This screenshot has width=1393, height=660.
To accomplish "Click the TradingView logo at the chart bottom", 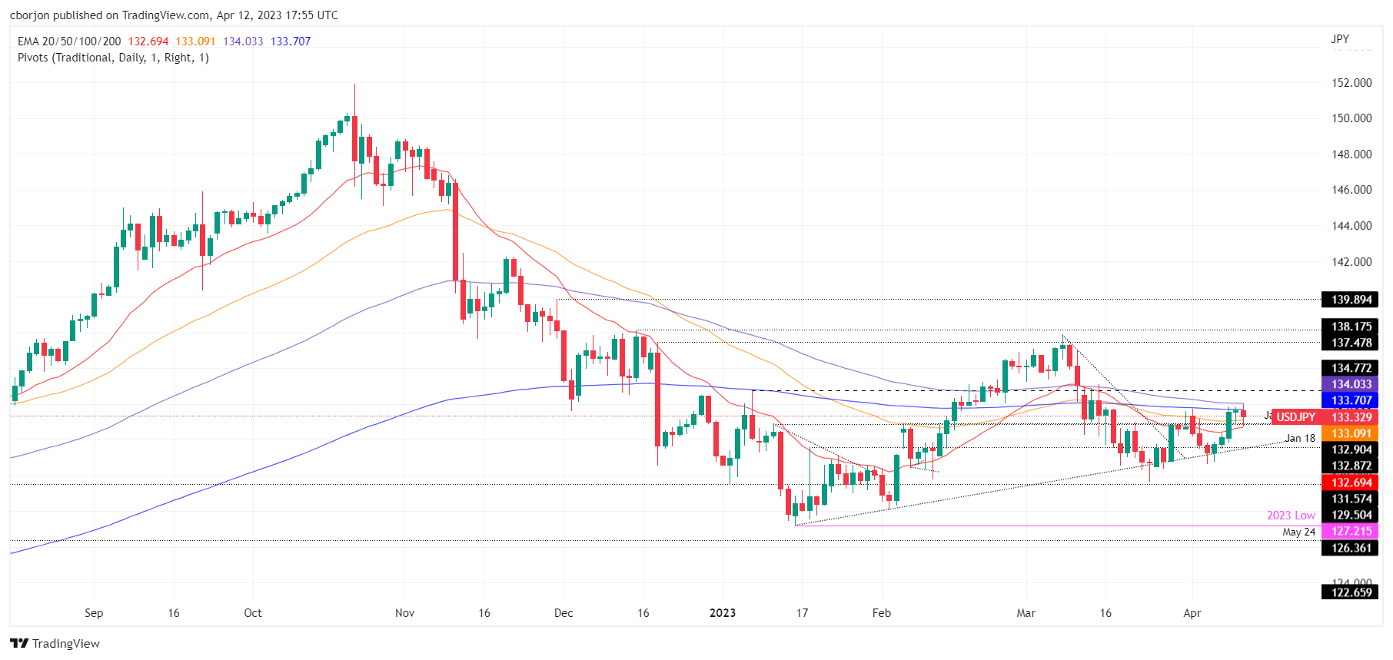I will [x=55, y=643].
